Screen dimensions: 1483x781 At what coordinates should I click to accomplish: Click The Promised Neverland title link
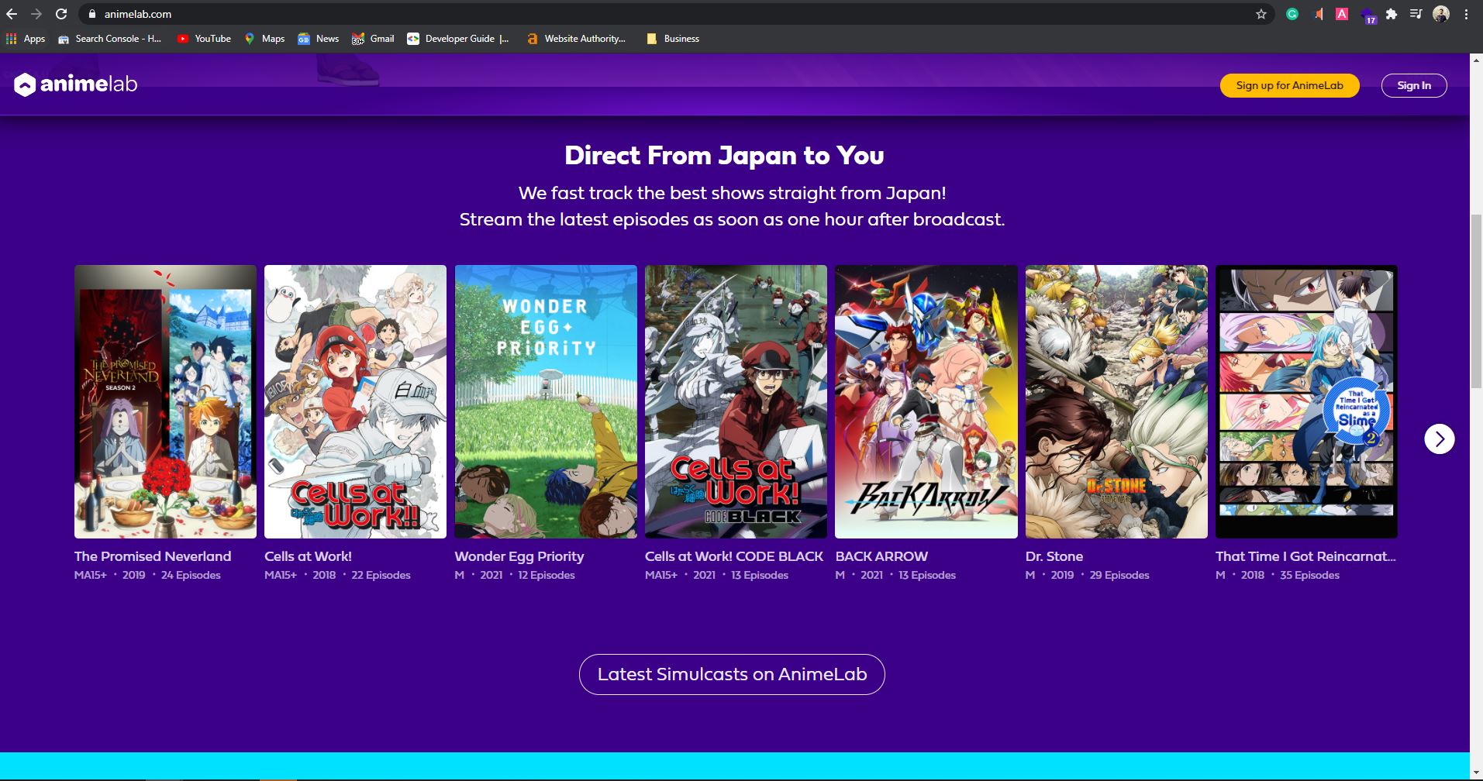(153, 556)
